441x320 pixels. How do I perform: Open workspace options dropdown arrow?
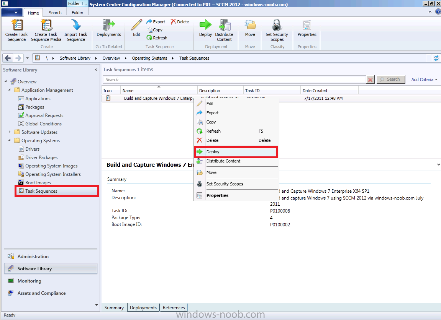pyautogui.click(x=97, y=305)
